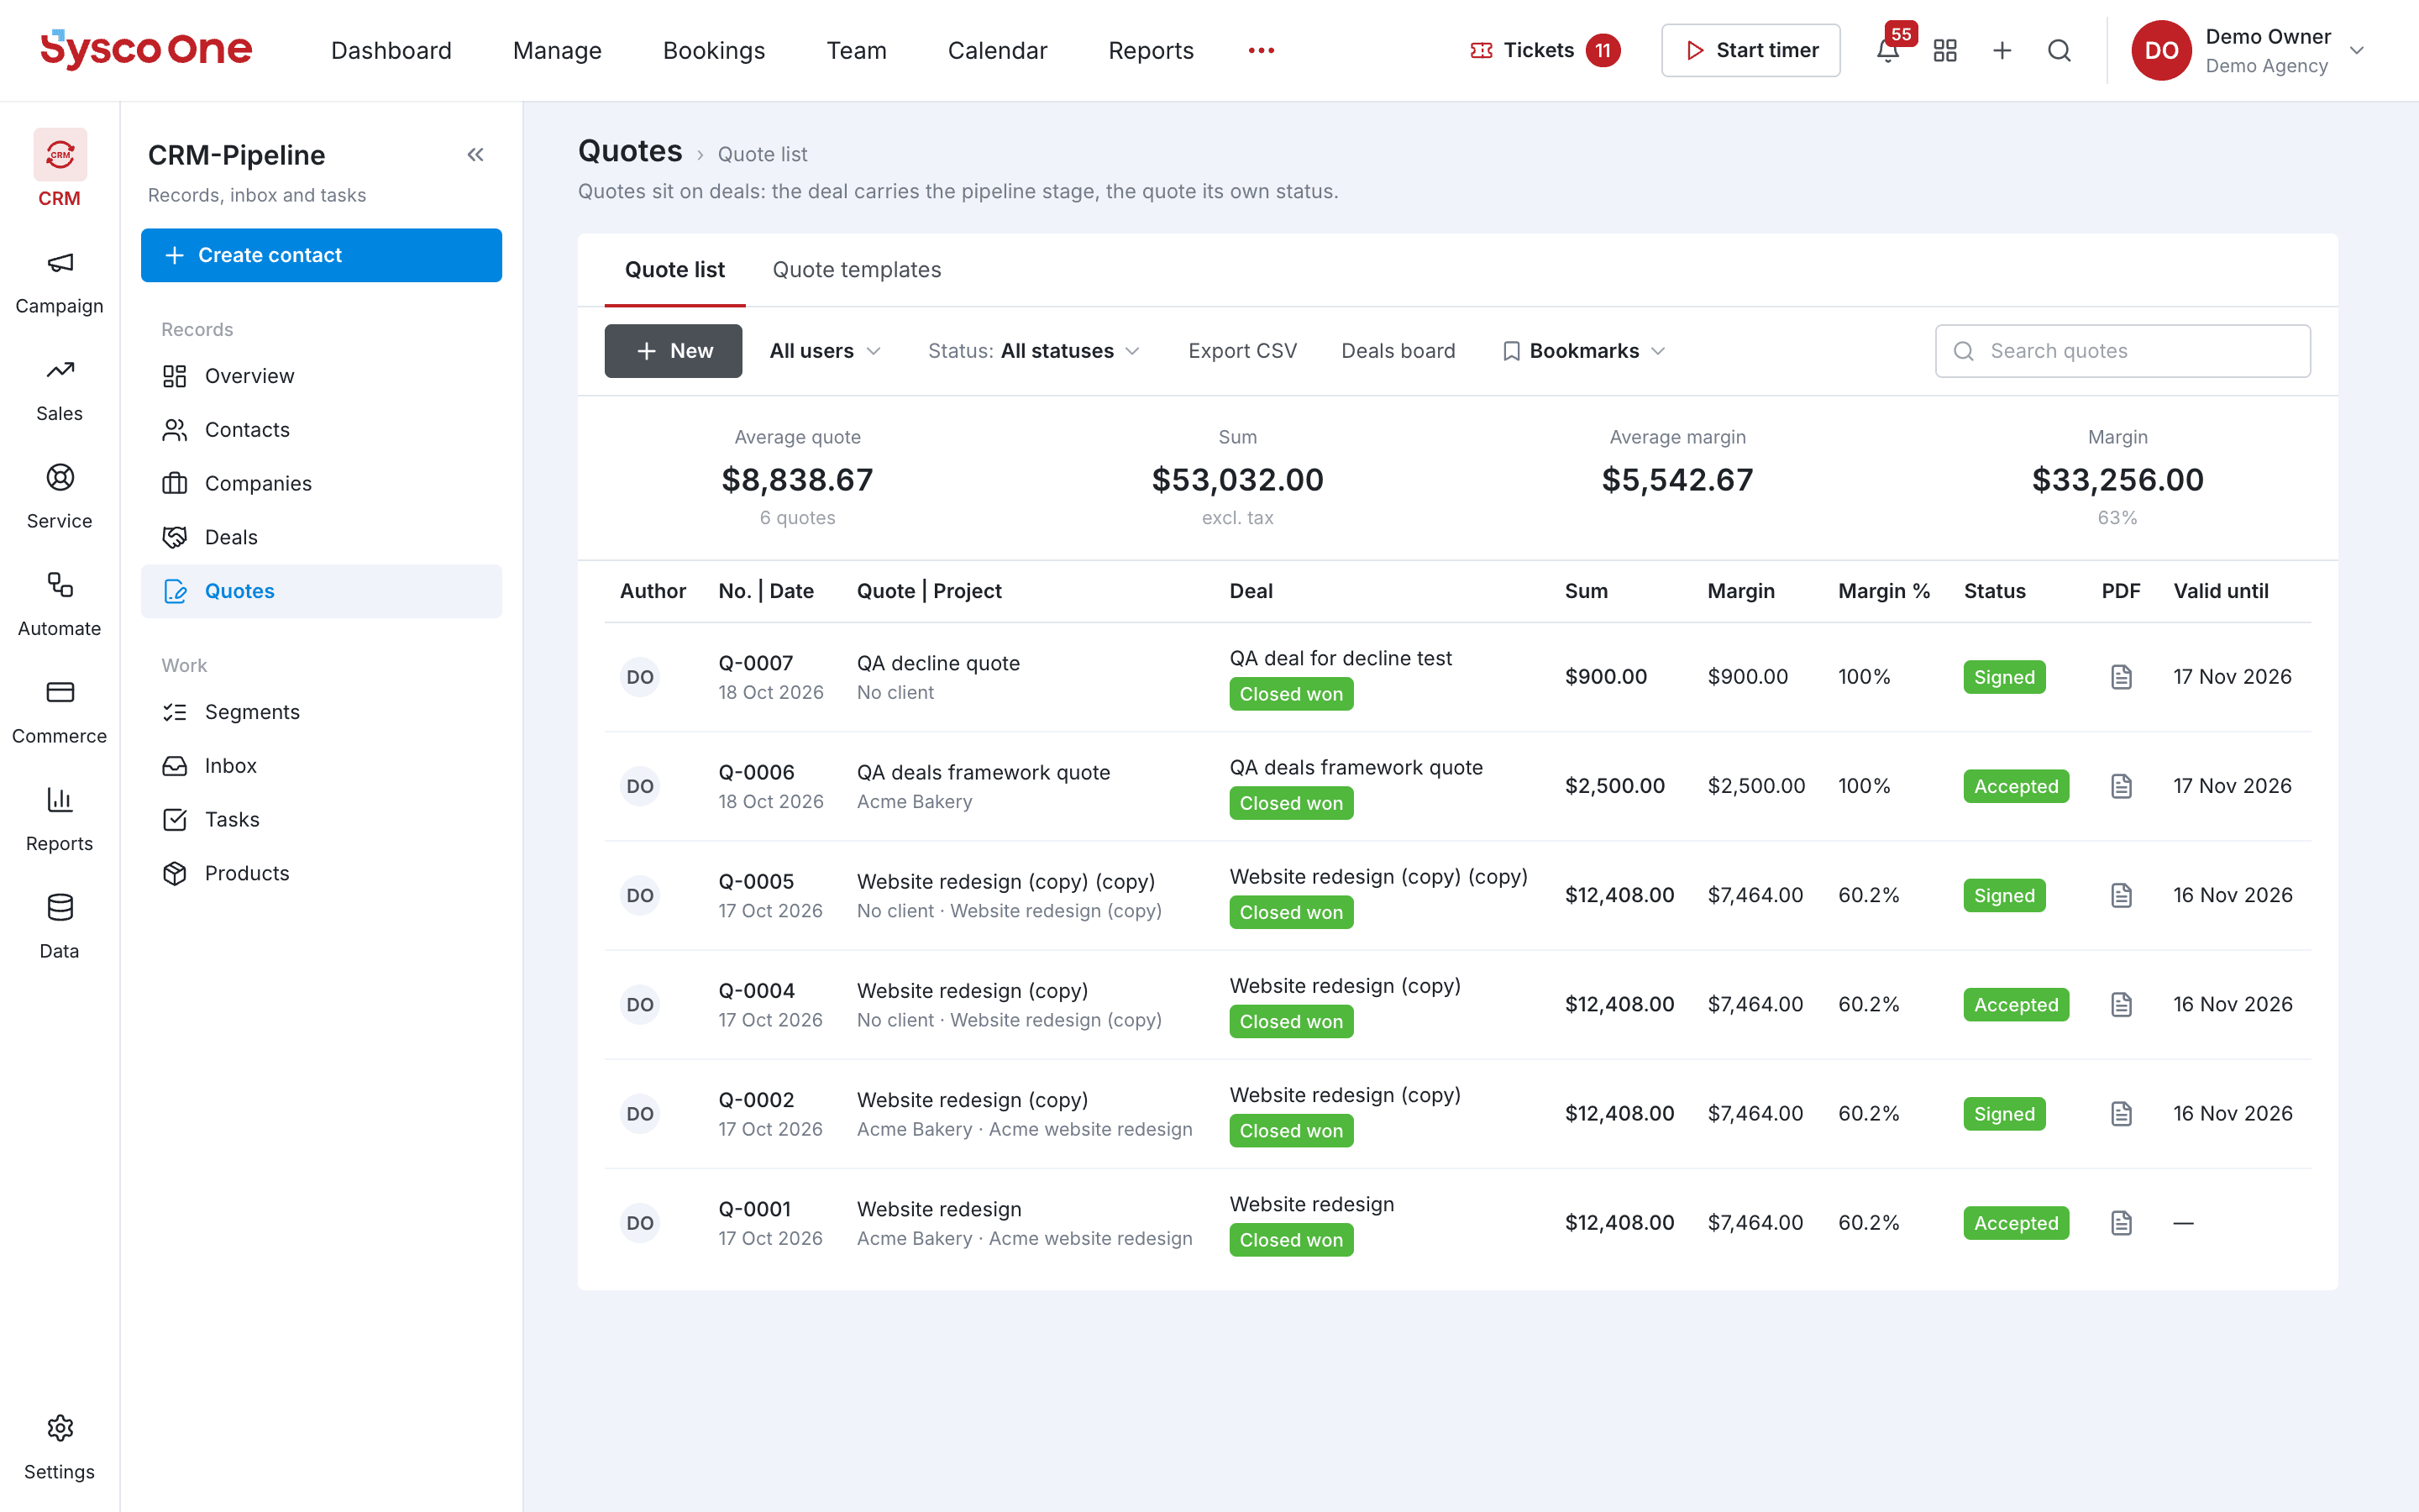Open the PDF icon for Q-0001

tap(2121, 1223)
